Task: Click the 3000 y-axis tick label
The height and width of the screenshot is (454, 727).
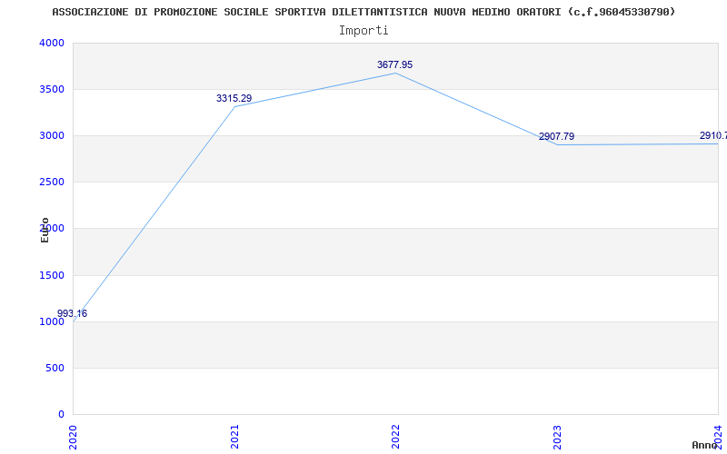Action: pyautogui.click(x=52, y=135)
